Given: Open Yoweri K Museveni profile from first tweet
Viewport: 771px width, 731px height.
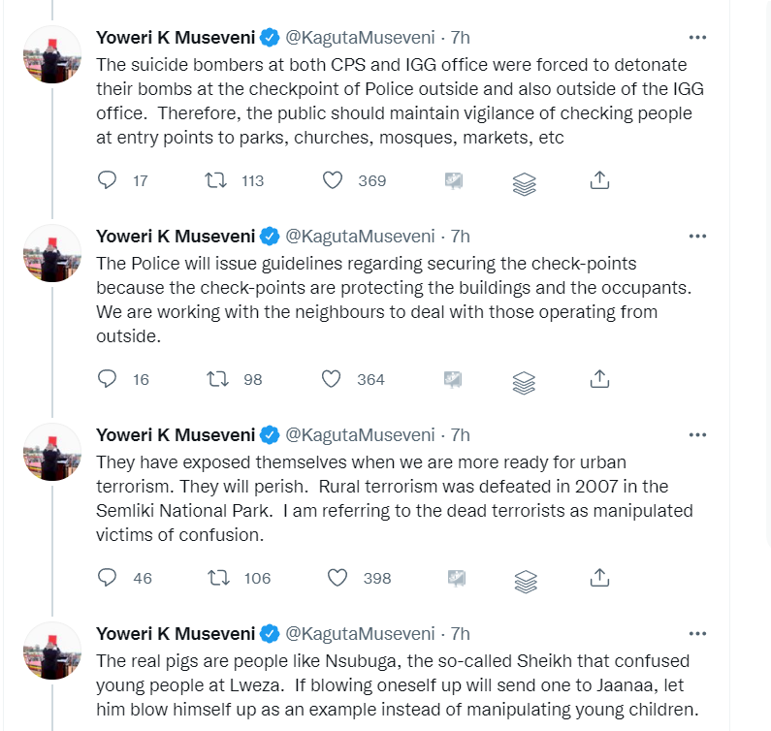Looking at the screenshot, I should (x=175, y=38).
